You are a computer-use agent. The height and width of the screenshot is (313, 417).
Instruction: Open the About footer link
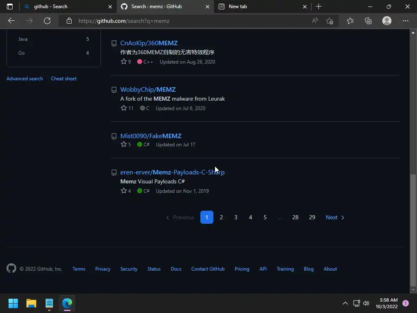tap(330, 269)
